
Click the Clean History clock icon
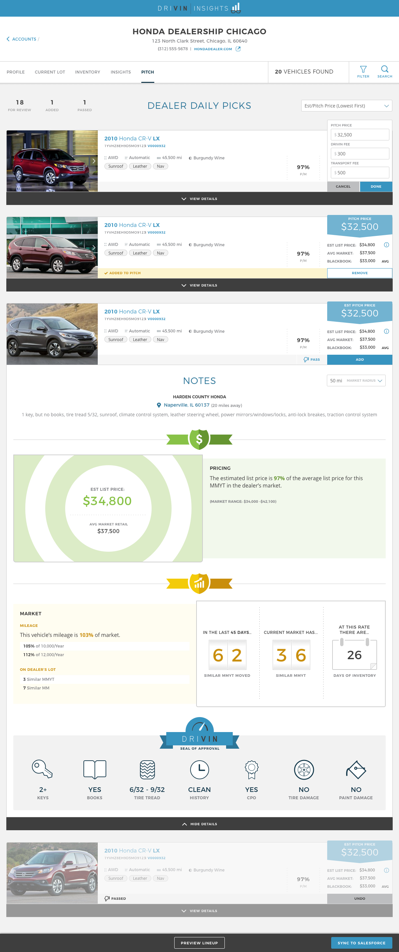point(199,769)
